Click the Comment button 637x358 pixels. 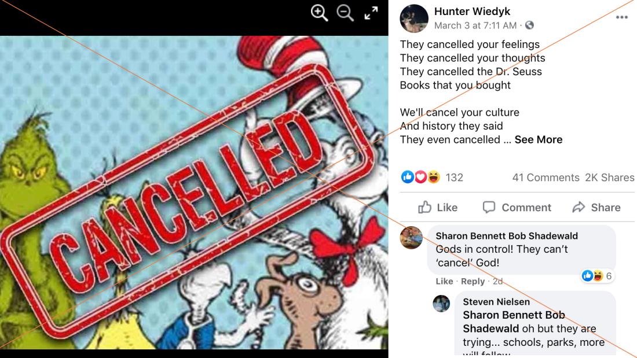517,208
